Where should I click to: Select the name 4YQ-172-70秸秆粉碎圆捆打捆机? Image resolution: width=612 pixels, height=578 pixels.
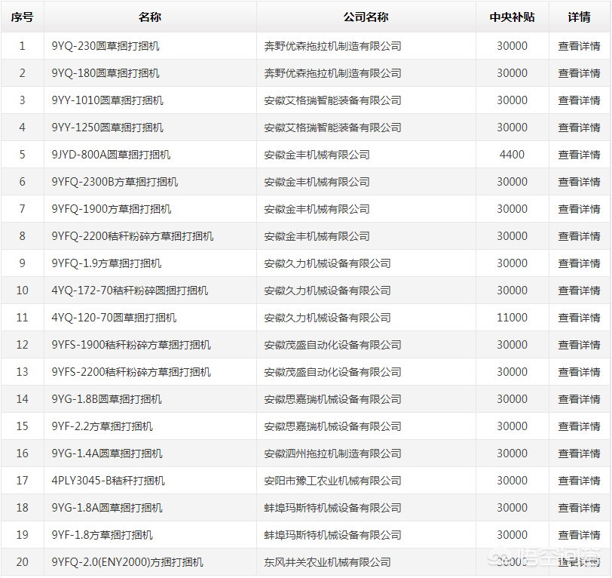[130, 291]
